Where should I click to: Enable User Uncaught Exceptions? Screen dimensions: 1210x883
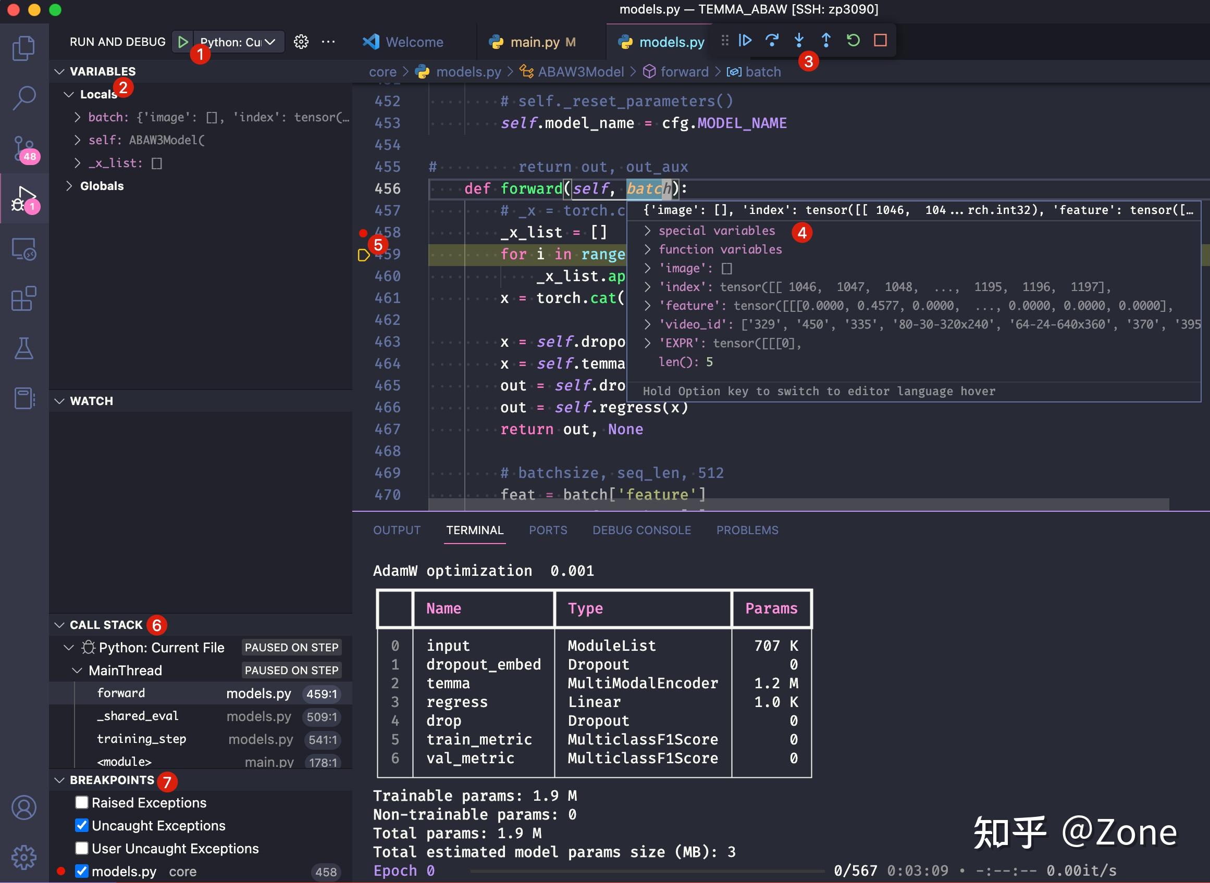coord(81,848)
